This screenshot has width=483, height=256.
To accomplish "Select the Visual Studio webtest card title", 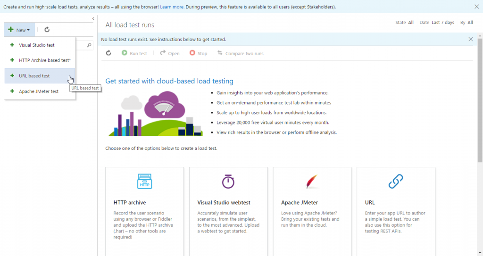I will coord(224,202).
